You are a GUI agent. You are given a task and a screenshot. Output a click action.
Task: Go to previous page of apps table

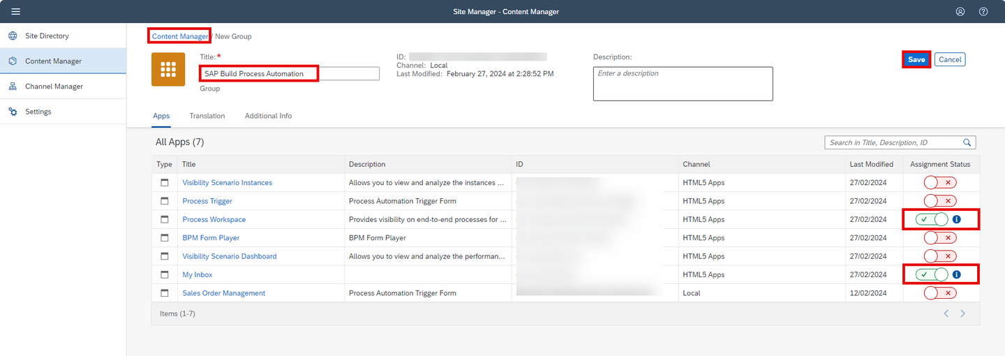(x=946, y=313)
